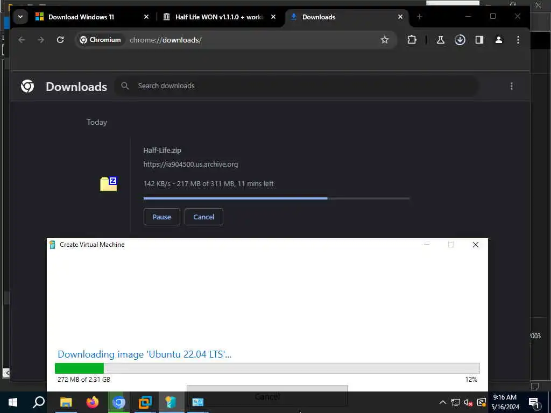
Task: Open the rightmost pinned taskbar app
Action: tap(198, 402)
